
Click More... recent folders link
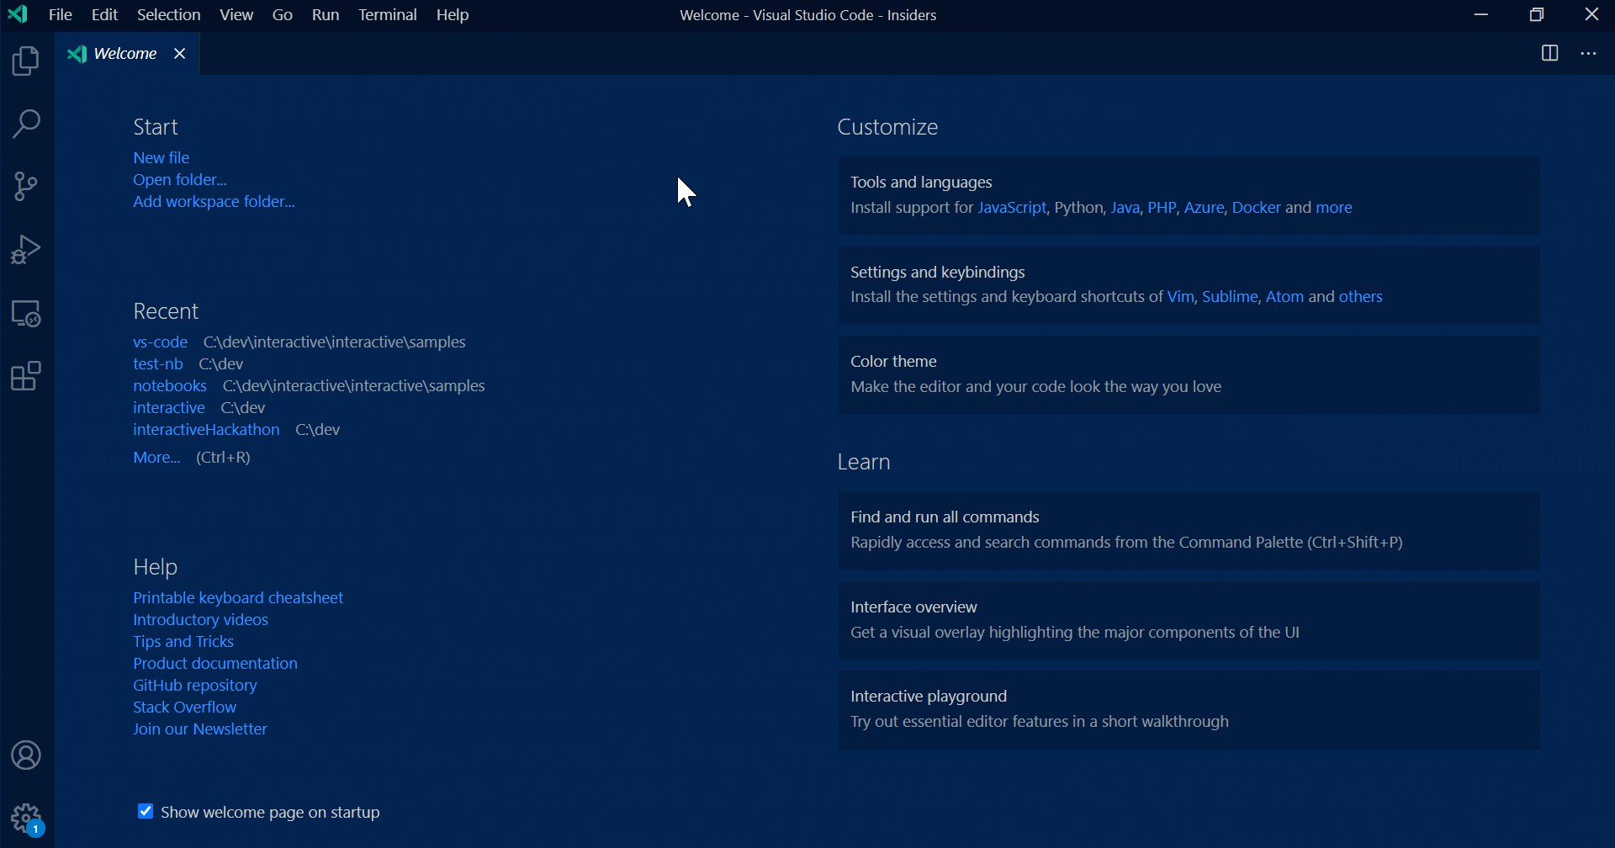point(156,458)
